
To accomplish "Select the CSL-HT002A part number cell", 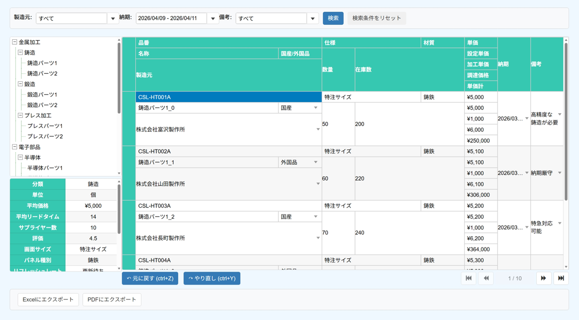I will (228, 151).
